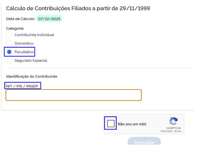Click the 'Categoria:' group label

coord(15,28)
